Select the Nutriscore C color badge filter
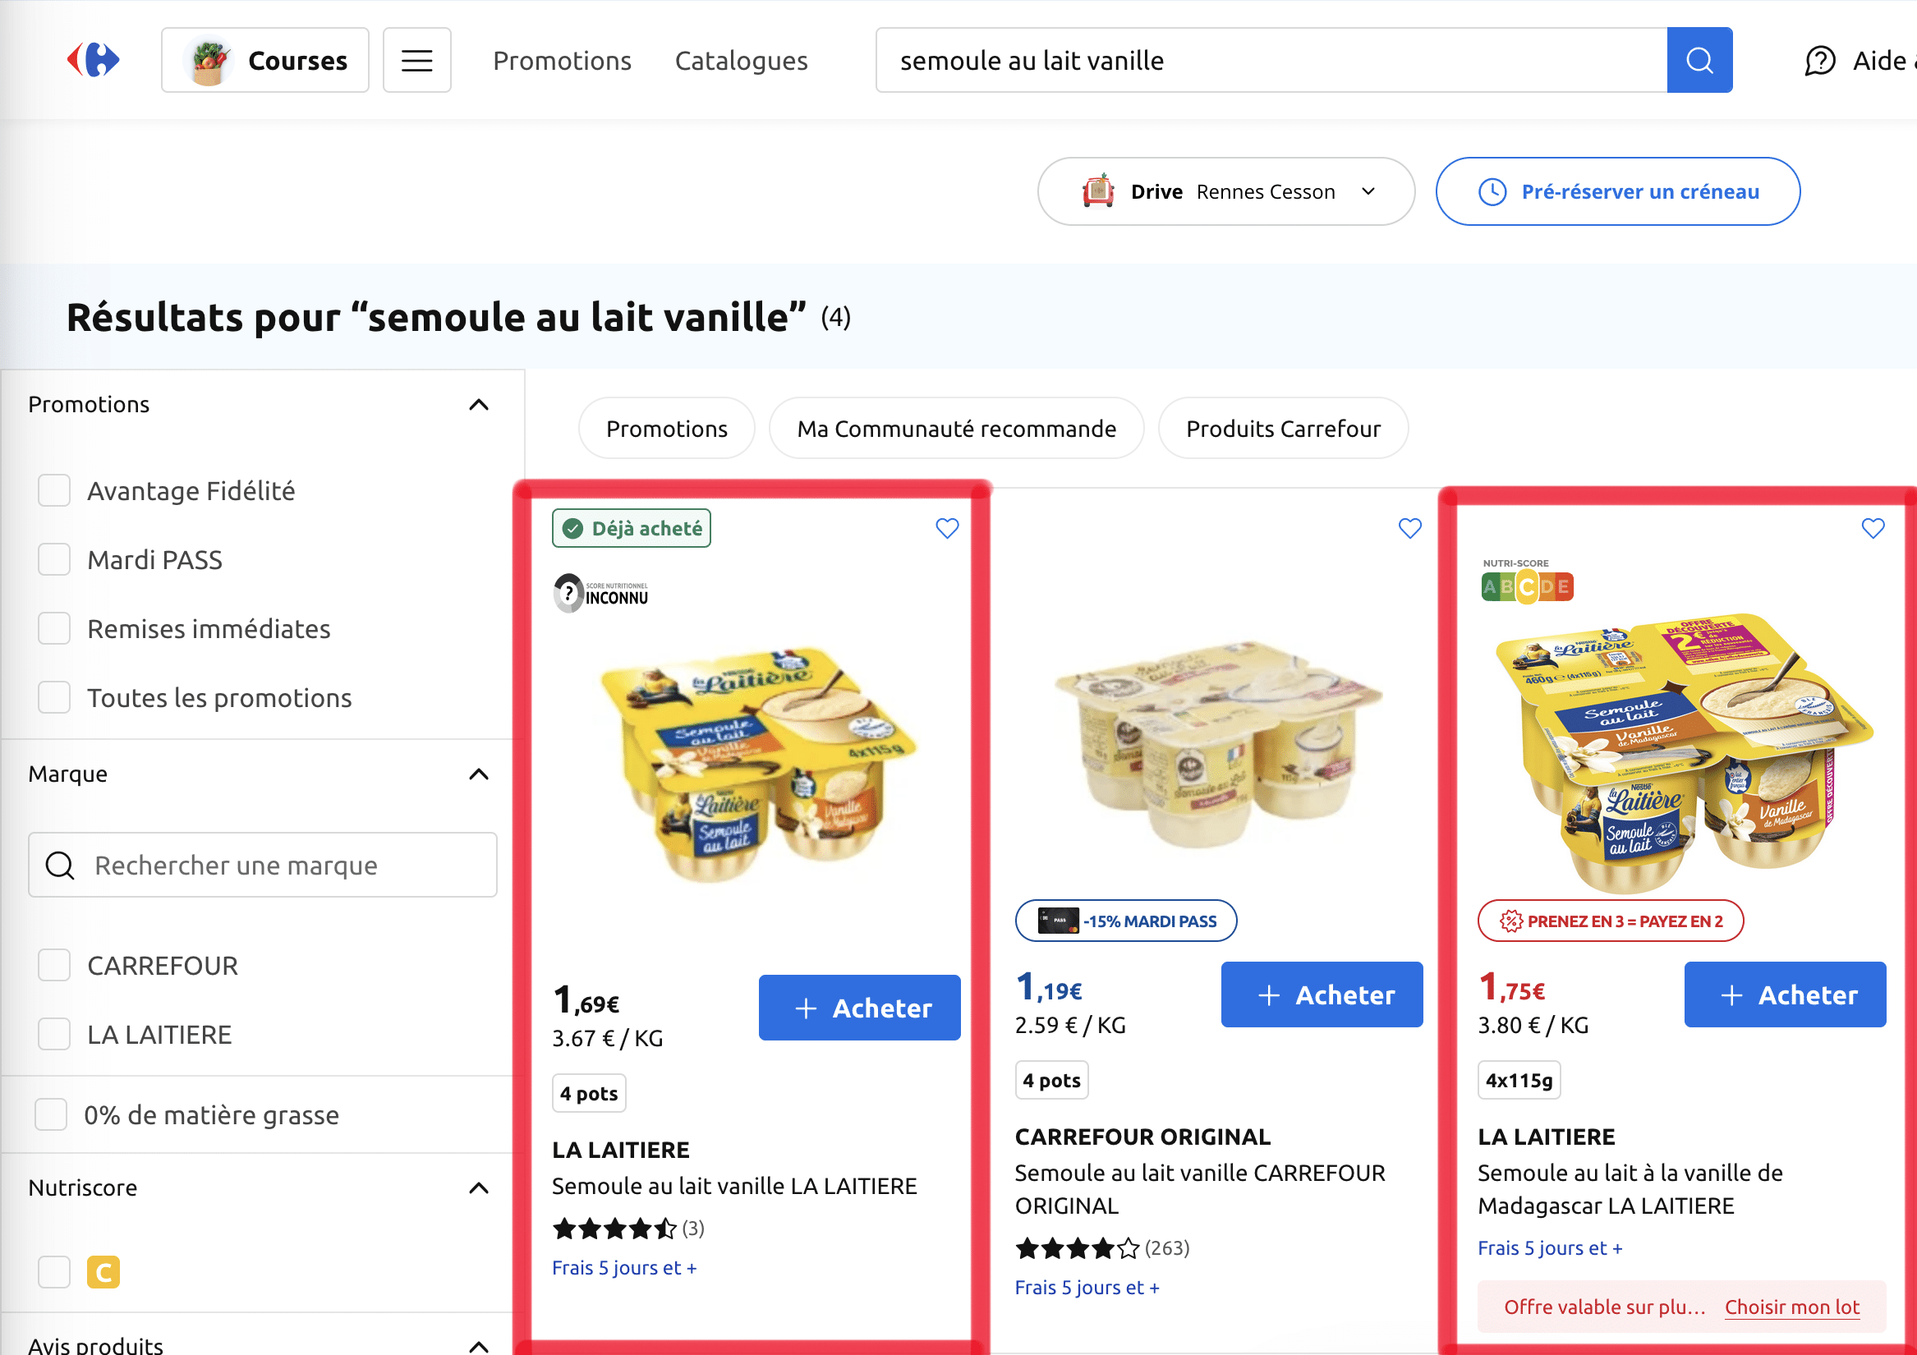Viewport: 1917px width, 1355px height. [103, 1272]
